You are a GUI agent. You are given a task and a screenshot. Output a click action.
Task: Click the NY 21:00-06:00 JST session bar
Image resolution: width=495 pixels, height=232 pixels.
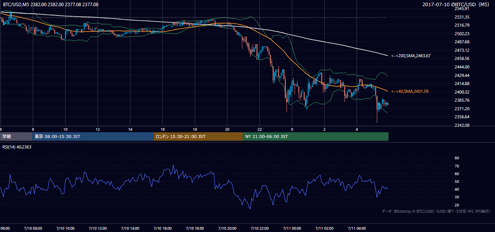click(315, 136)
